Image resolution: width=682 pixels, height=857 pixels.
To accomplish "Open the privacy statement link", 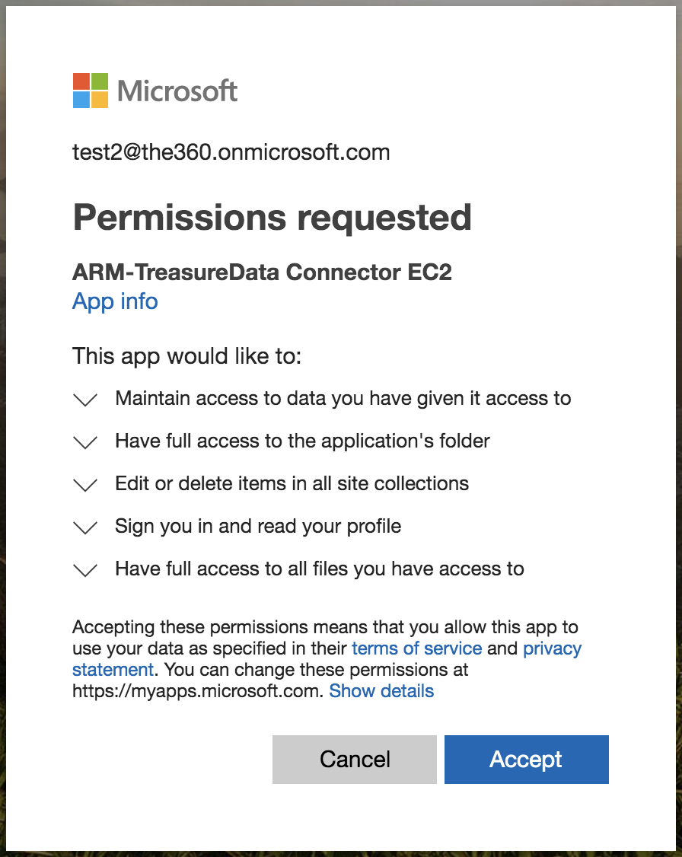I will 552,648.
